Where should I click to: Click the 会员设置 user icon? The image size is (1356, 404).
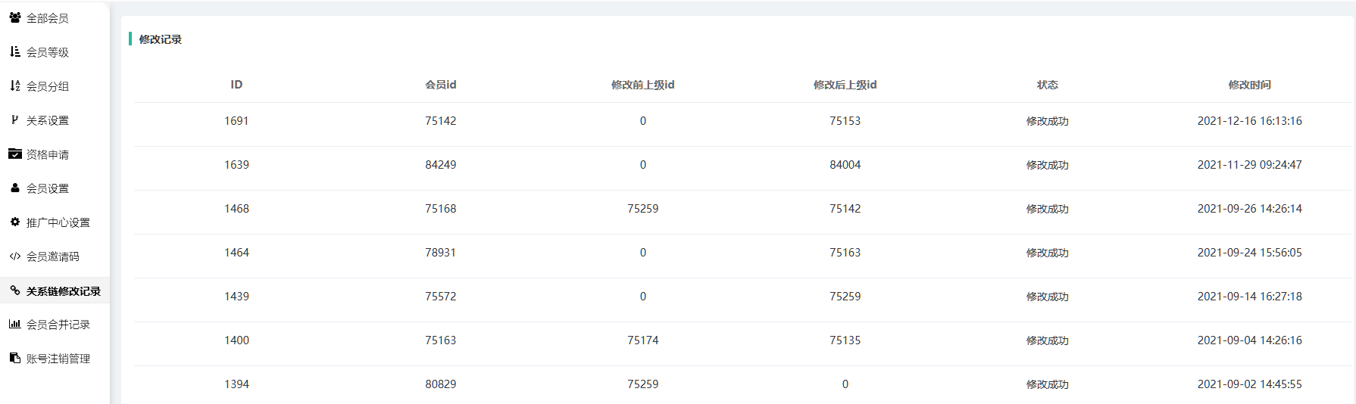coord(15,188)
